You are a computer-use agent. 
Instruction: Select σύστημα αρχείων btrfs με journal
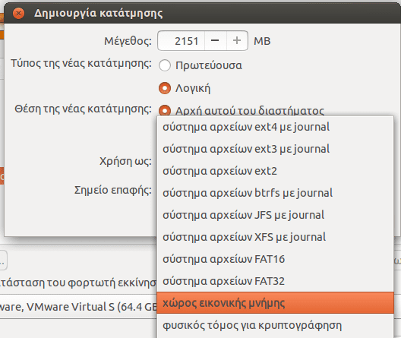pyautogui.click(x=275, y=193)
